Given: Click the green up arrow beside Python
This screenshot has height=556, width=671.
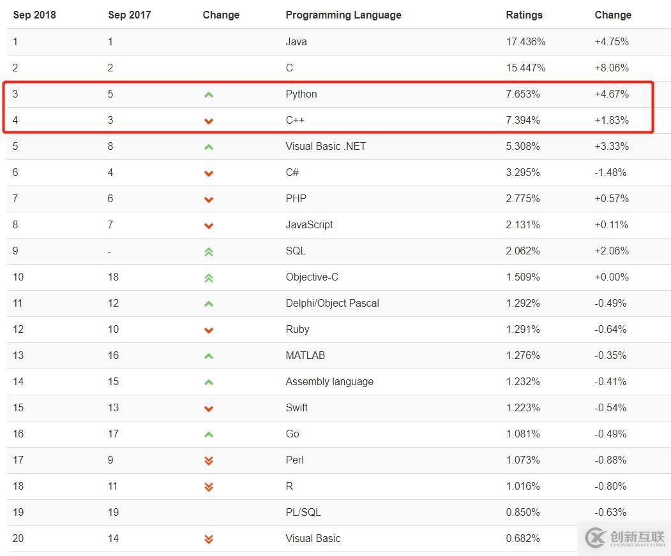Looking at the screenshot, I should tap(208, 94).
